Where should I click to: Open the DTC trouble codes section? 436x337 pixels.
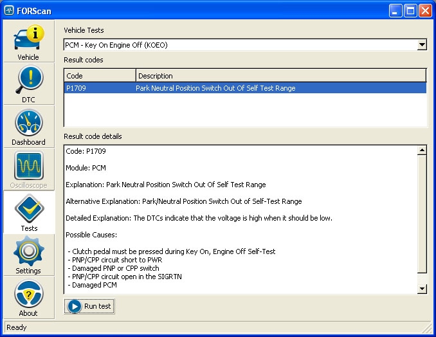[x=28, y=84]
